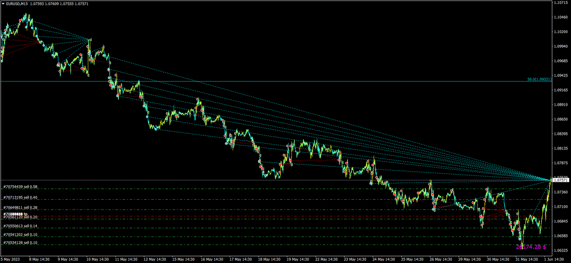Select price axis value 1.08135
The height and width of the screenshot is (263, 571).
click(x=561, y=149)
